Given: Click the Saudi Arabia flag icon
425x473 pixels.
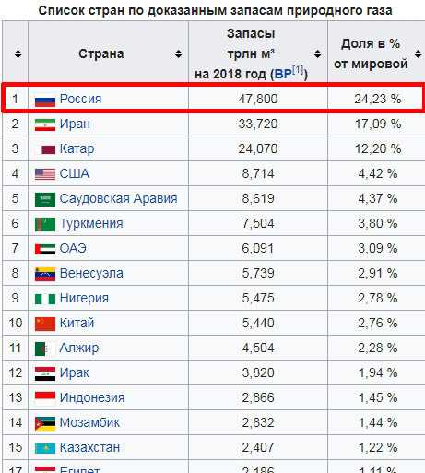Looking at the screenshot, I should click(x=45, y=199).
